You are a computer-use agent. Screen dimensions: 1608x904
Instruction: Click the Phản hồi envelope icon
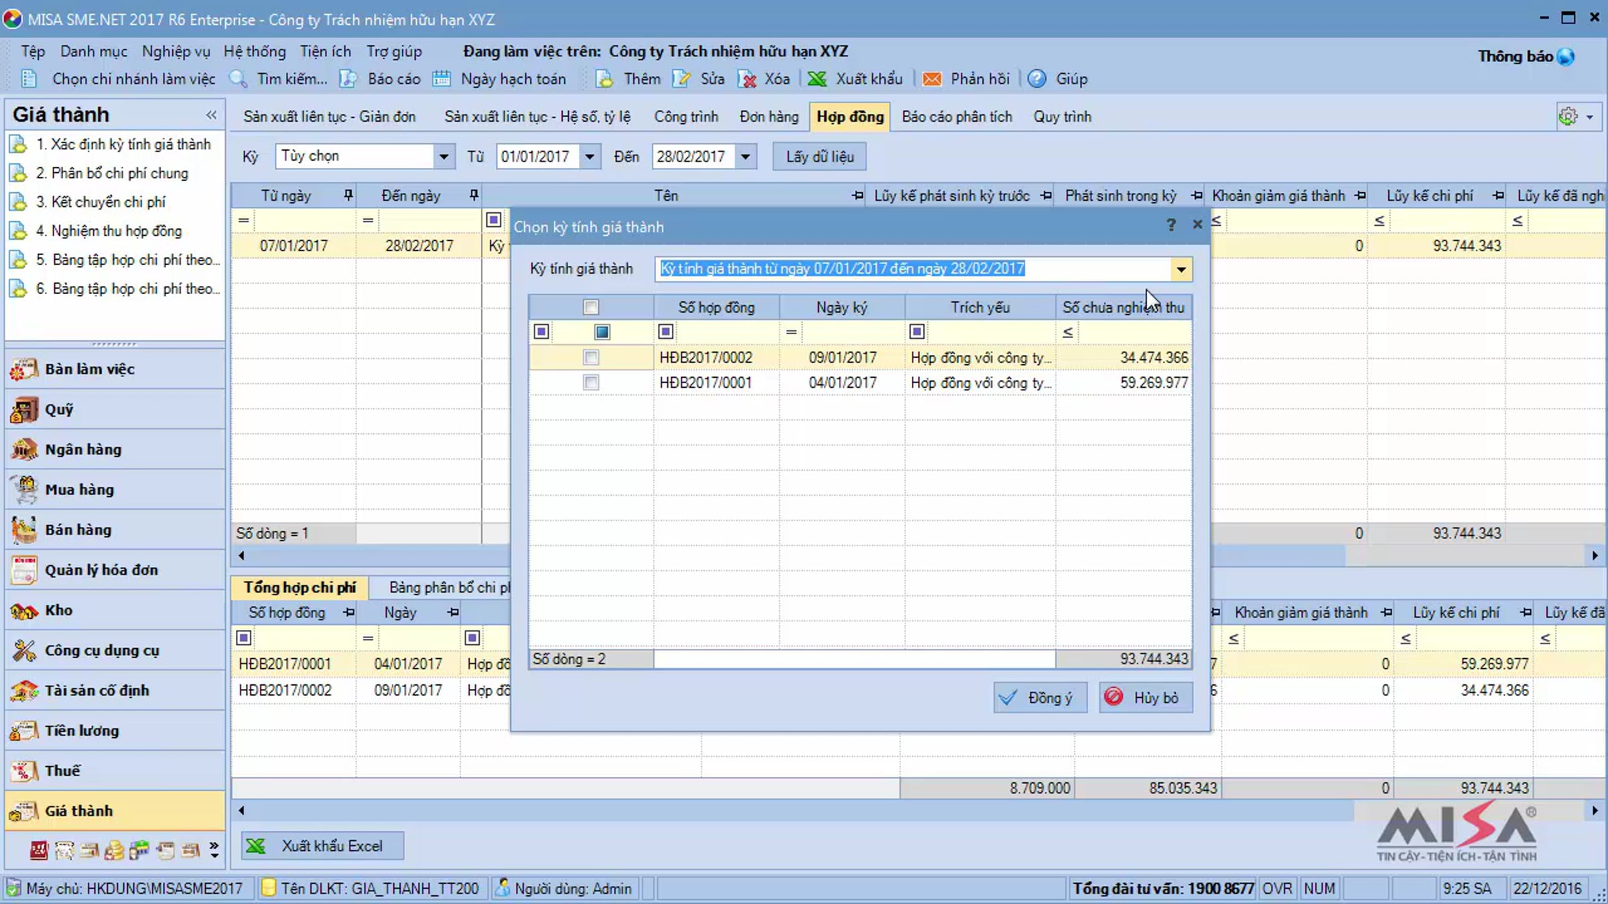[931, 79]
